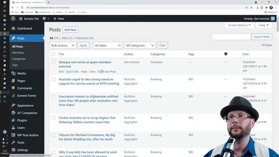This screenshot has width=279, height=157.
Task: Check the Quisque non lectus post checkbox
Action: point(53,62)
